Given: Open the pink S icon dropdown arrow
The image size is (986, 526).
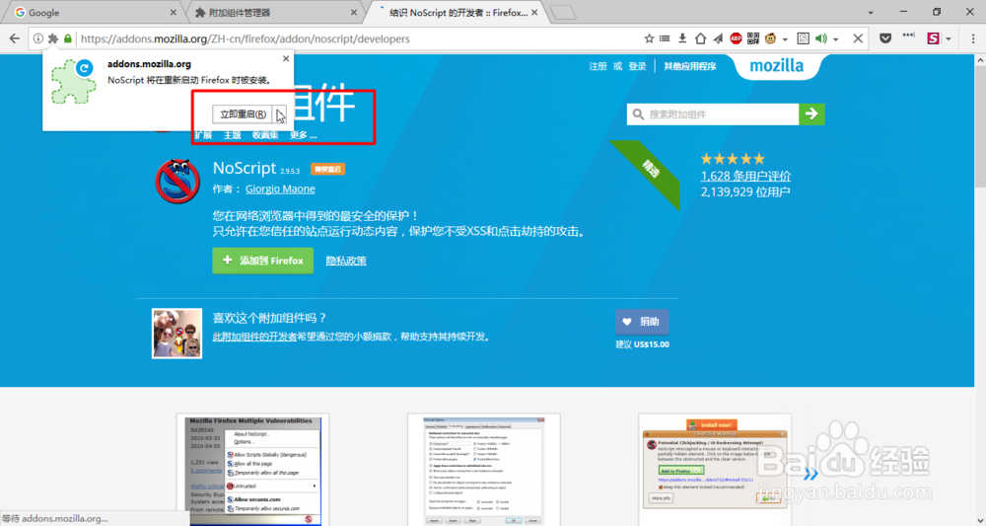Looking at the screenshot, I should click(x=949, y=39).
